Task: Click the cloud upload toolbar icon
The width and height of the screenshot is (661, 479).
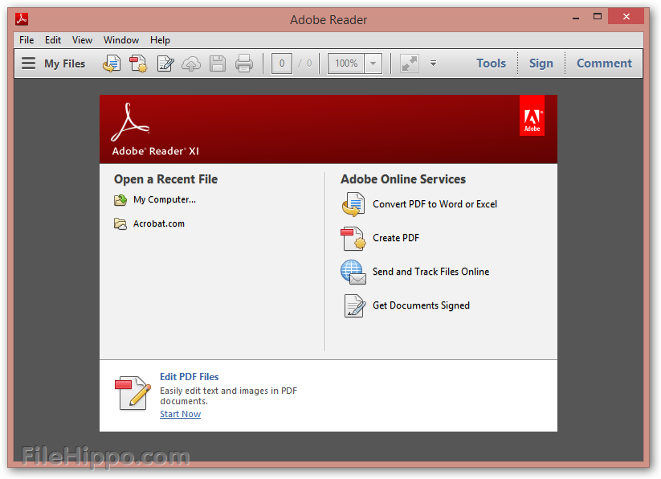Action: pyautogui.click(x=191, y=63)
